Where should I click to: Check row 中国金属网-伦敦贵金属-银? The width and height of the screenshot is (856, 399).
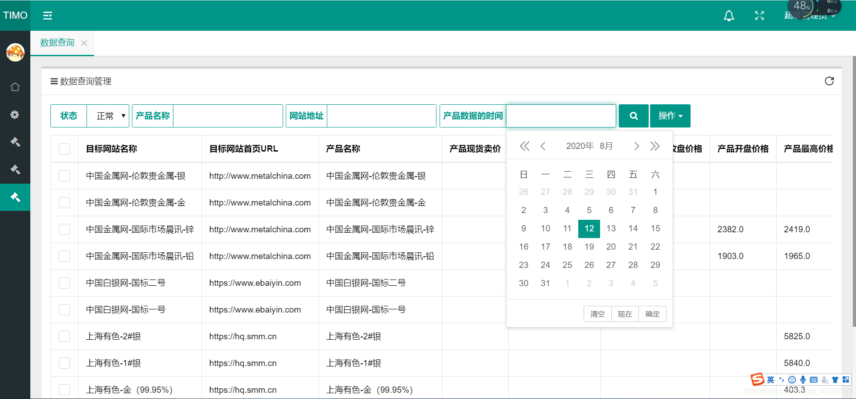[65, 176]
